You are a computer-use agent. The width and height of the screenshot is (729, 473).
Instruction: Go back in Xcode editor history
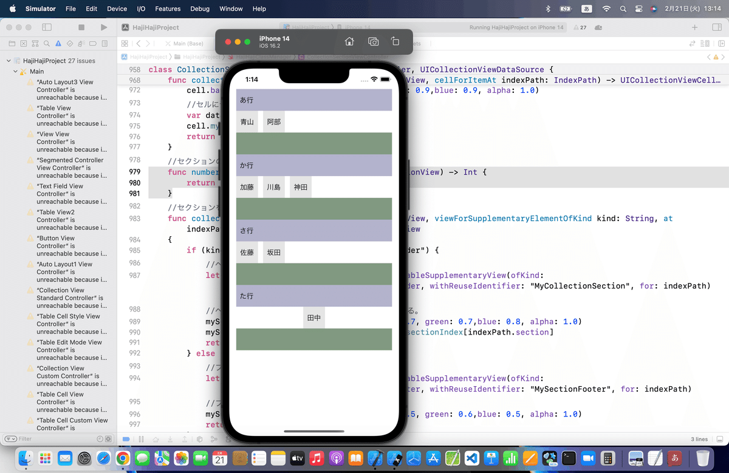139,44
